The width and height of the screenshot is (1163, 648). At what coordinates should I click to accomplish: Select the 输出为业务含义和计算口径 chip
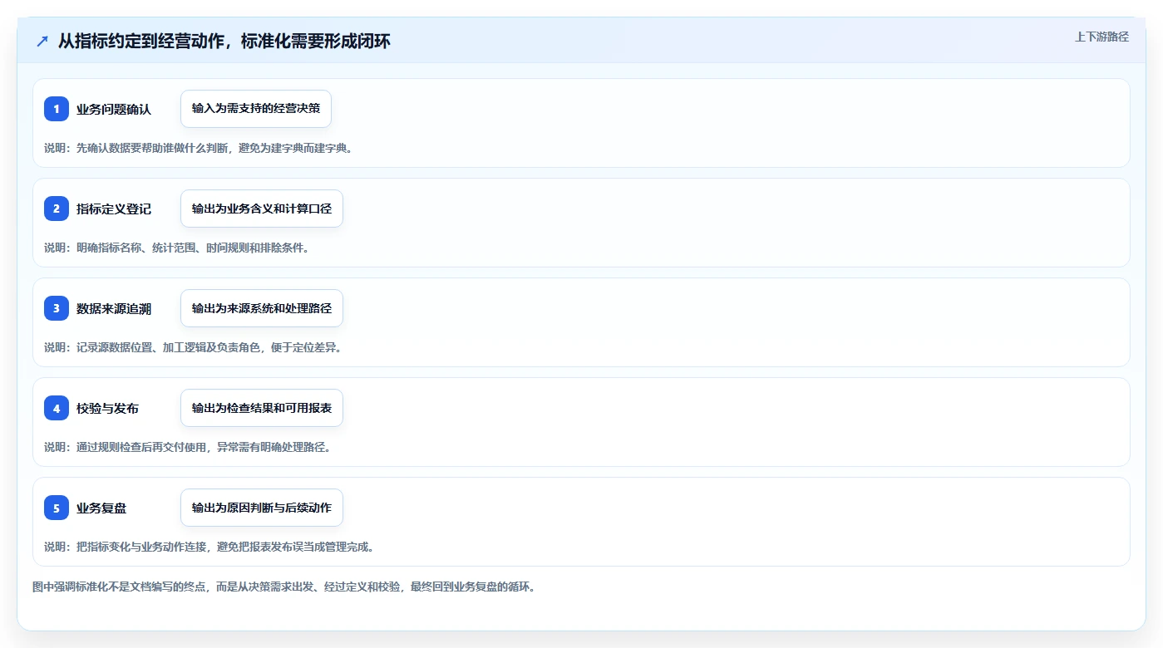click(x=262, y=209)
